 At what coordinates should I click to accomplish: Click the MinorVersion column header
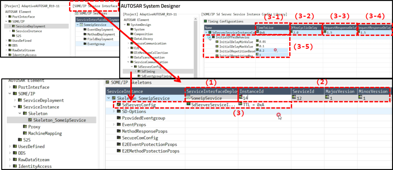click(374, 92)
